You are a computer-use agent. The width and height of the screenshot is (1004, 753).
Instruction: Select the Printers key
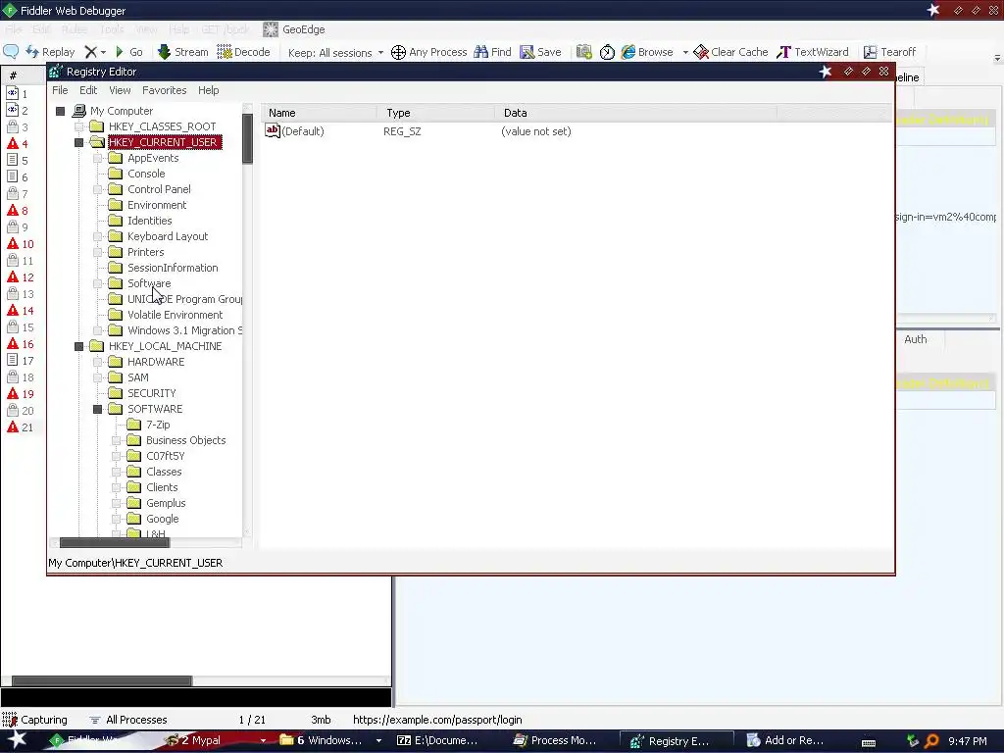(145, 252)
